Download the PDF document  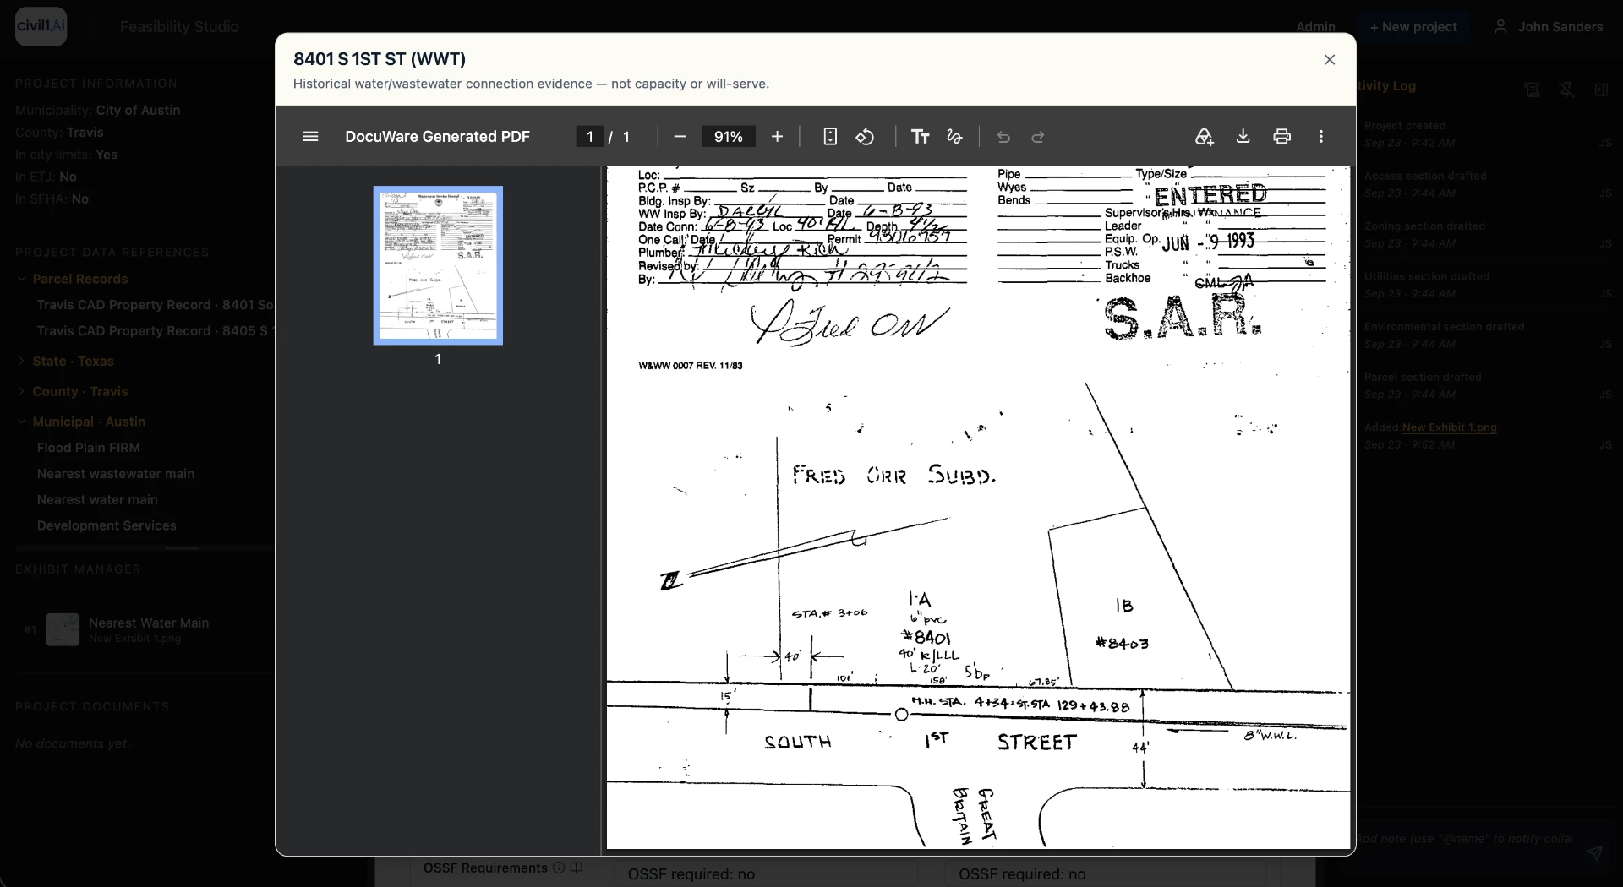1243,137
